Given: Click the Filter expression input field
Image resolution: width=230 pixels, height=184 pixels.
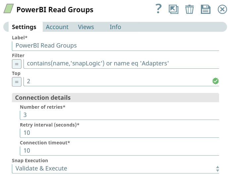Looking at the screenshot, I should click(121, 64).
